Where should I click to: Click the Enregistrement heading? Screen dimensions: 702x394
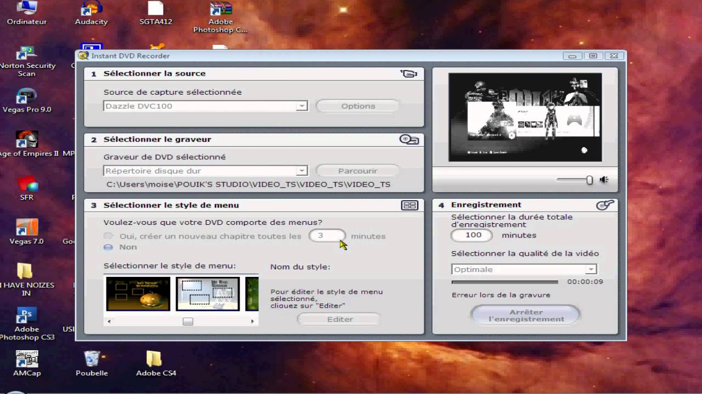pyautogui.click(x=486, y=205)
